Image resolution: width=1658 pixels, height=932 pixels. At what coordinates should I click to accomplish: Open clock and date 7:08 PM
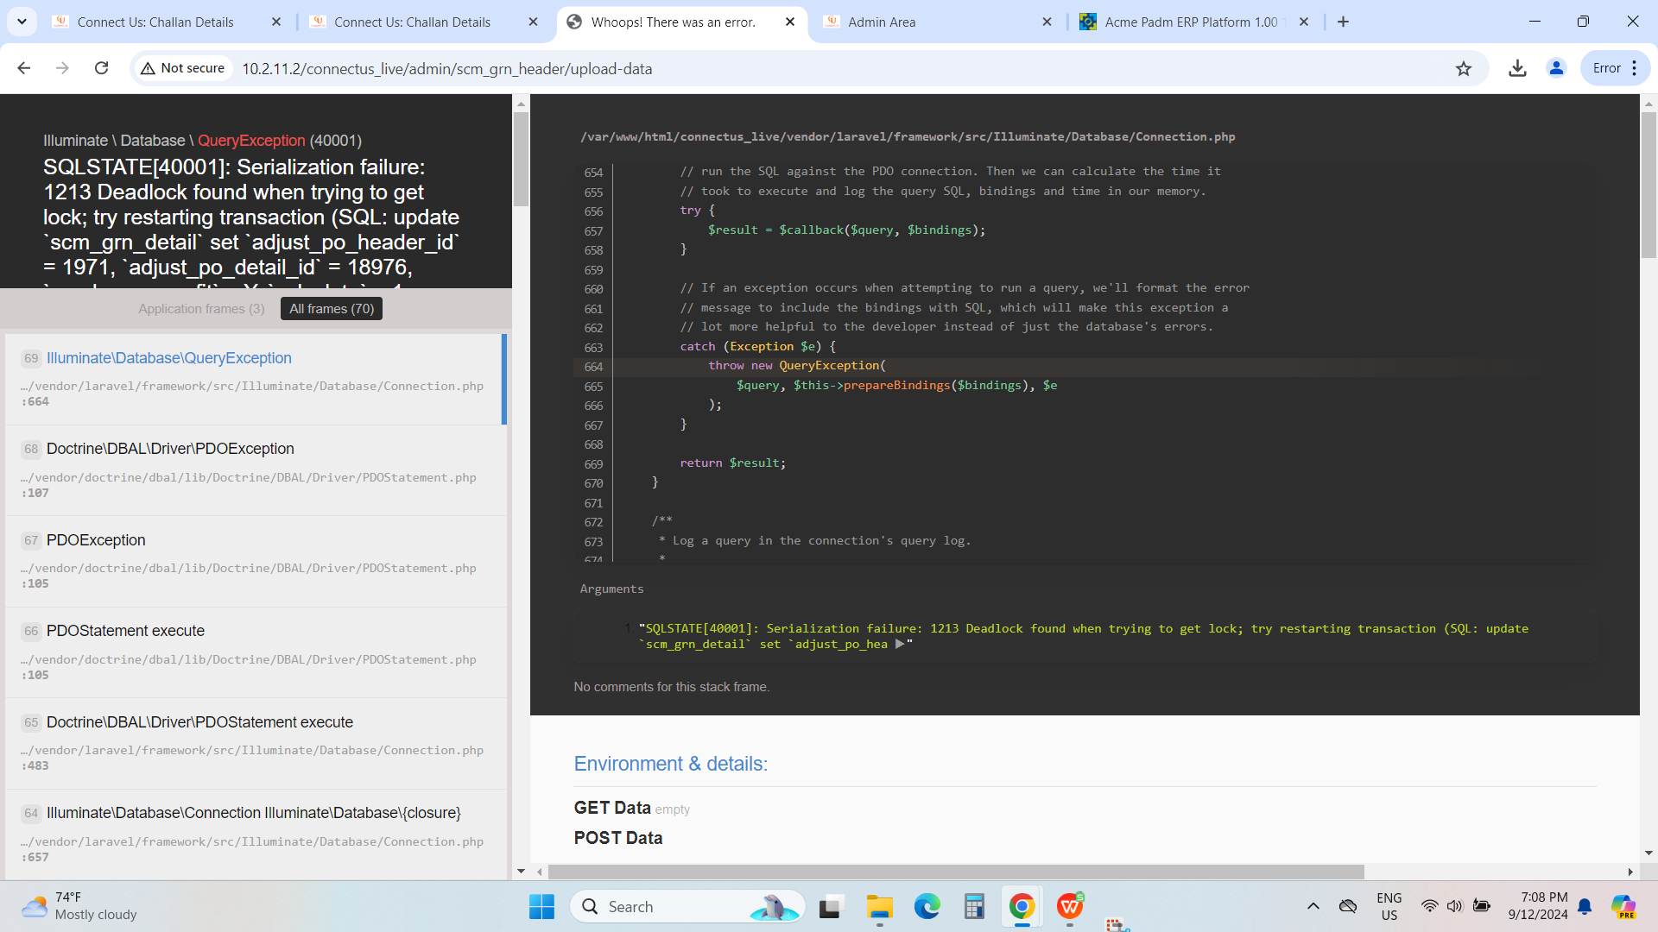pyautogui.click(x=1538, y=907)
